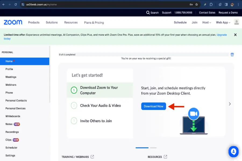Screen dimensions: 242x161
Task: Click the laptop download illustration
Action: point(194,121)
